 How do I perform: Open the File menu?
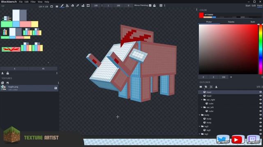(x=21, y=2)
